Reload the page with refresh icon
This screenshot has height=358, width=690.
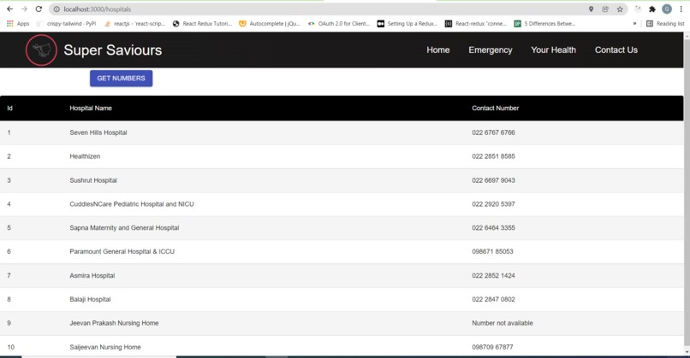tap(39, 9)
